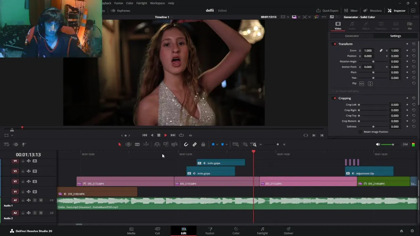Image resolution: width=420 pixels, height=236 pixels.
Task: Open the flag color dropdown arrow
Action: coord(217,145)
